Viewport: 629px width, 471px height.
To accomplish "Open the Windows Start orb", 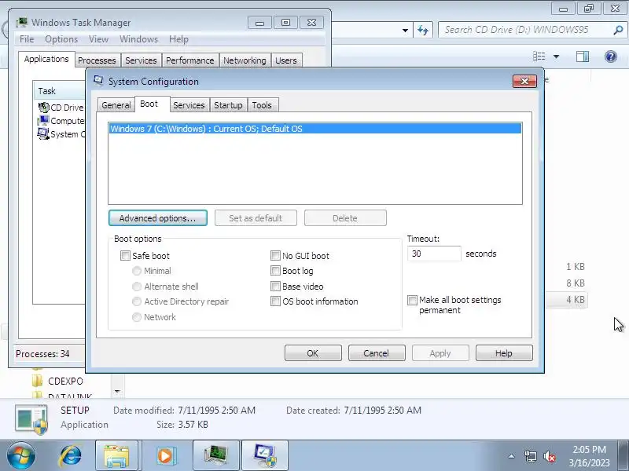I will [21, 456].
